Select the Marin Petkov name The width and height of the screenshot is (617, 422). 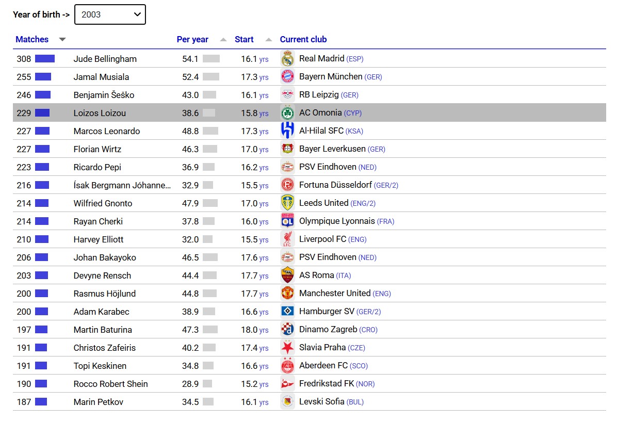tap(99, 402)
